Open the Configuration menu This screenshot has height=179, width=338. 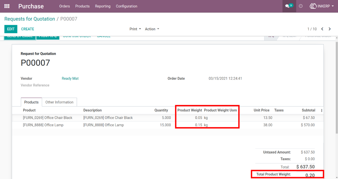(126, 6)
